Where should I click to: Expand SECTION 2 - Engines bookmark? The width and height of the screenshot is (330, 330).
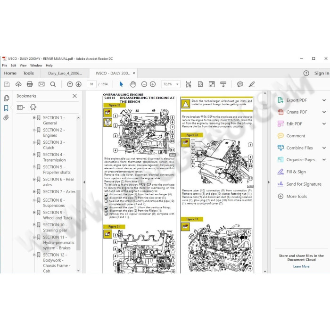[x=34, y=130]
